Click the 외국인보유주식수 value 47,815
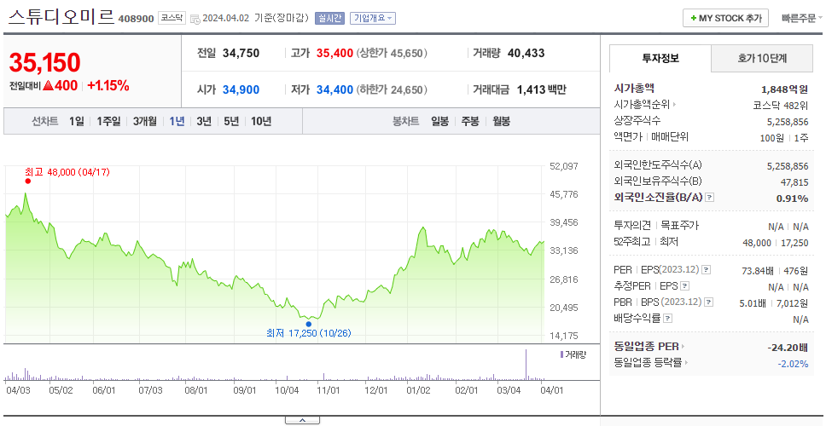 click(794, 182)
